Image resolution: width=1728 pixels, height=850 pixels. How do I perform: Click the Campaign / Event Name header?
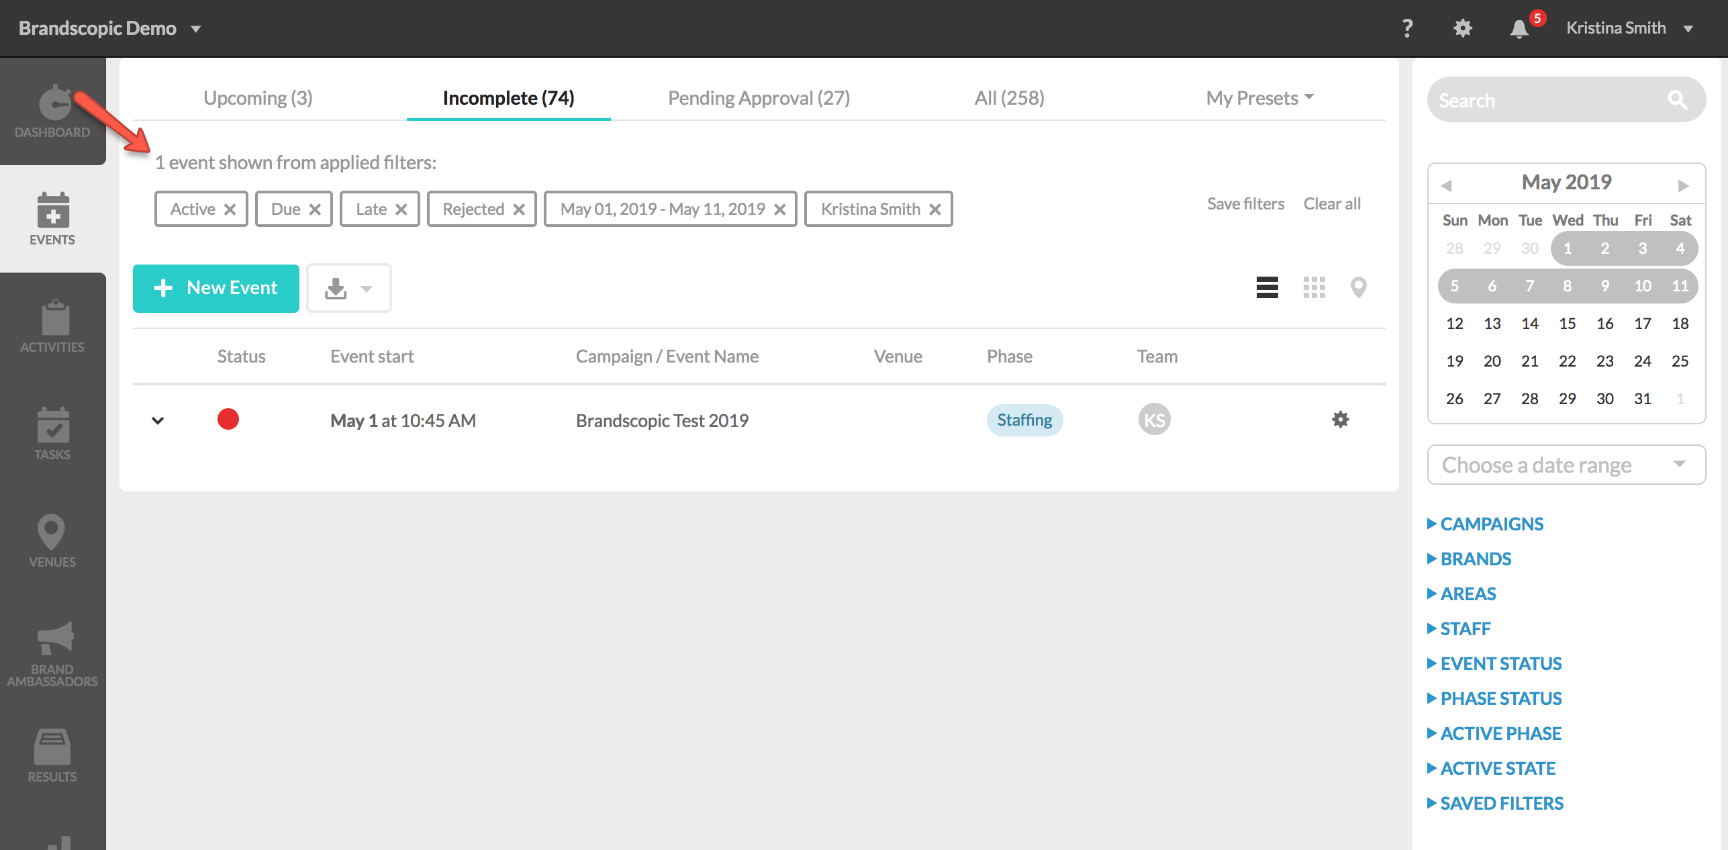pos(667,357)
